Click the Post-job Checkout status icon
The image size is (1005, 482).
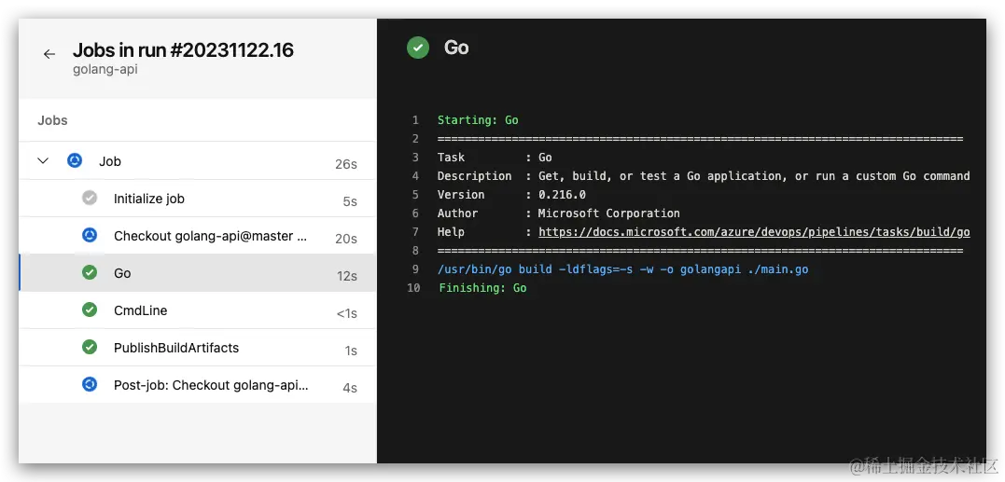tap(90, 384)
